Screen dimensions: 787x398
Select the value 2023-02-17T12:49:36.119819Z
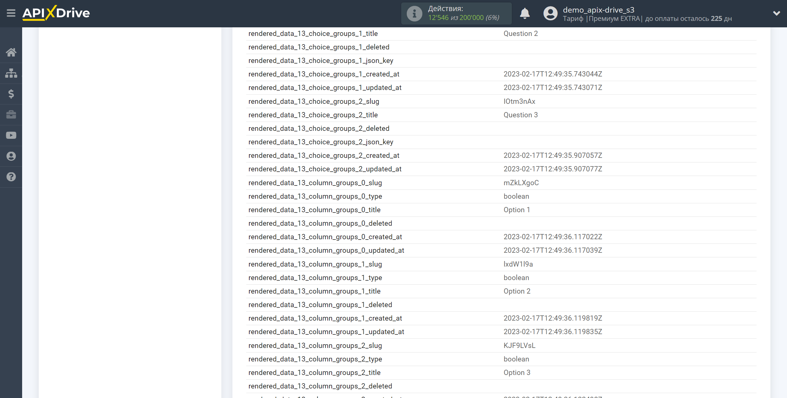click(553, 318)
